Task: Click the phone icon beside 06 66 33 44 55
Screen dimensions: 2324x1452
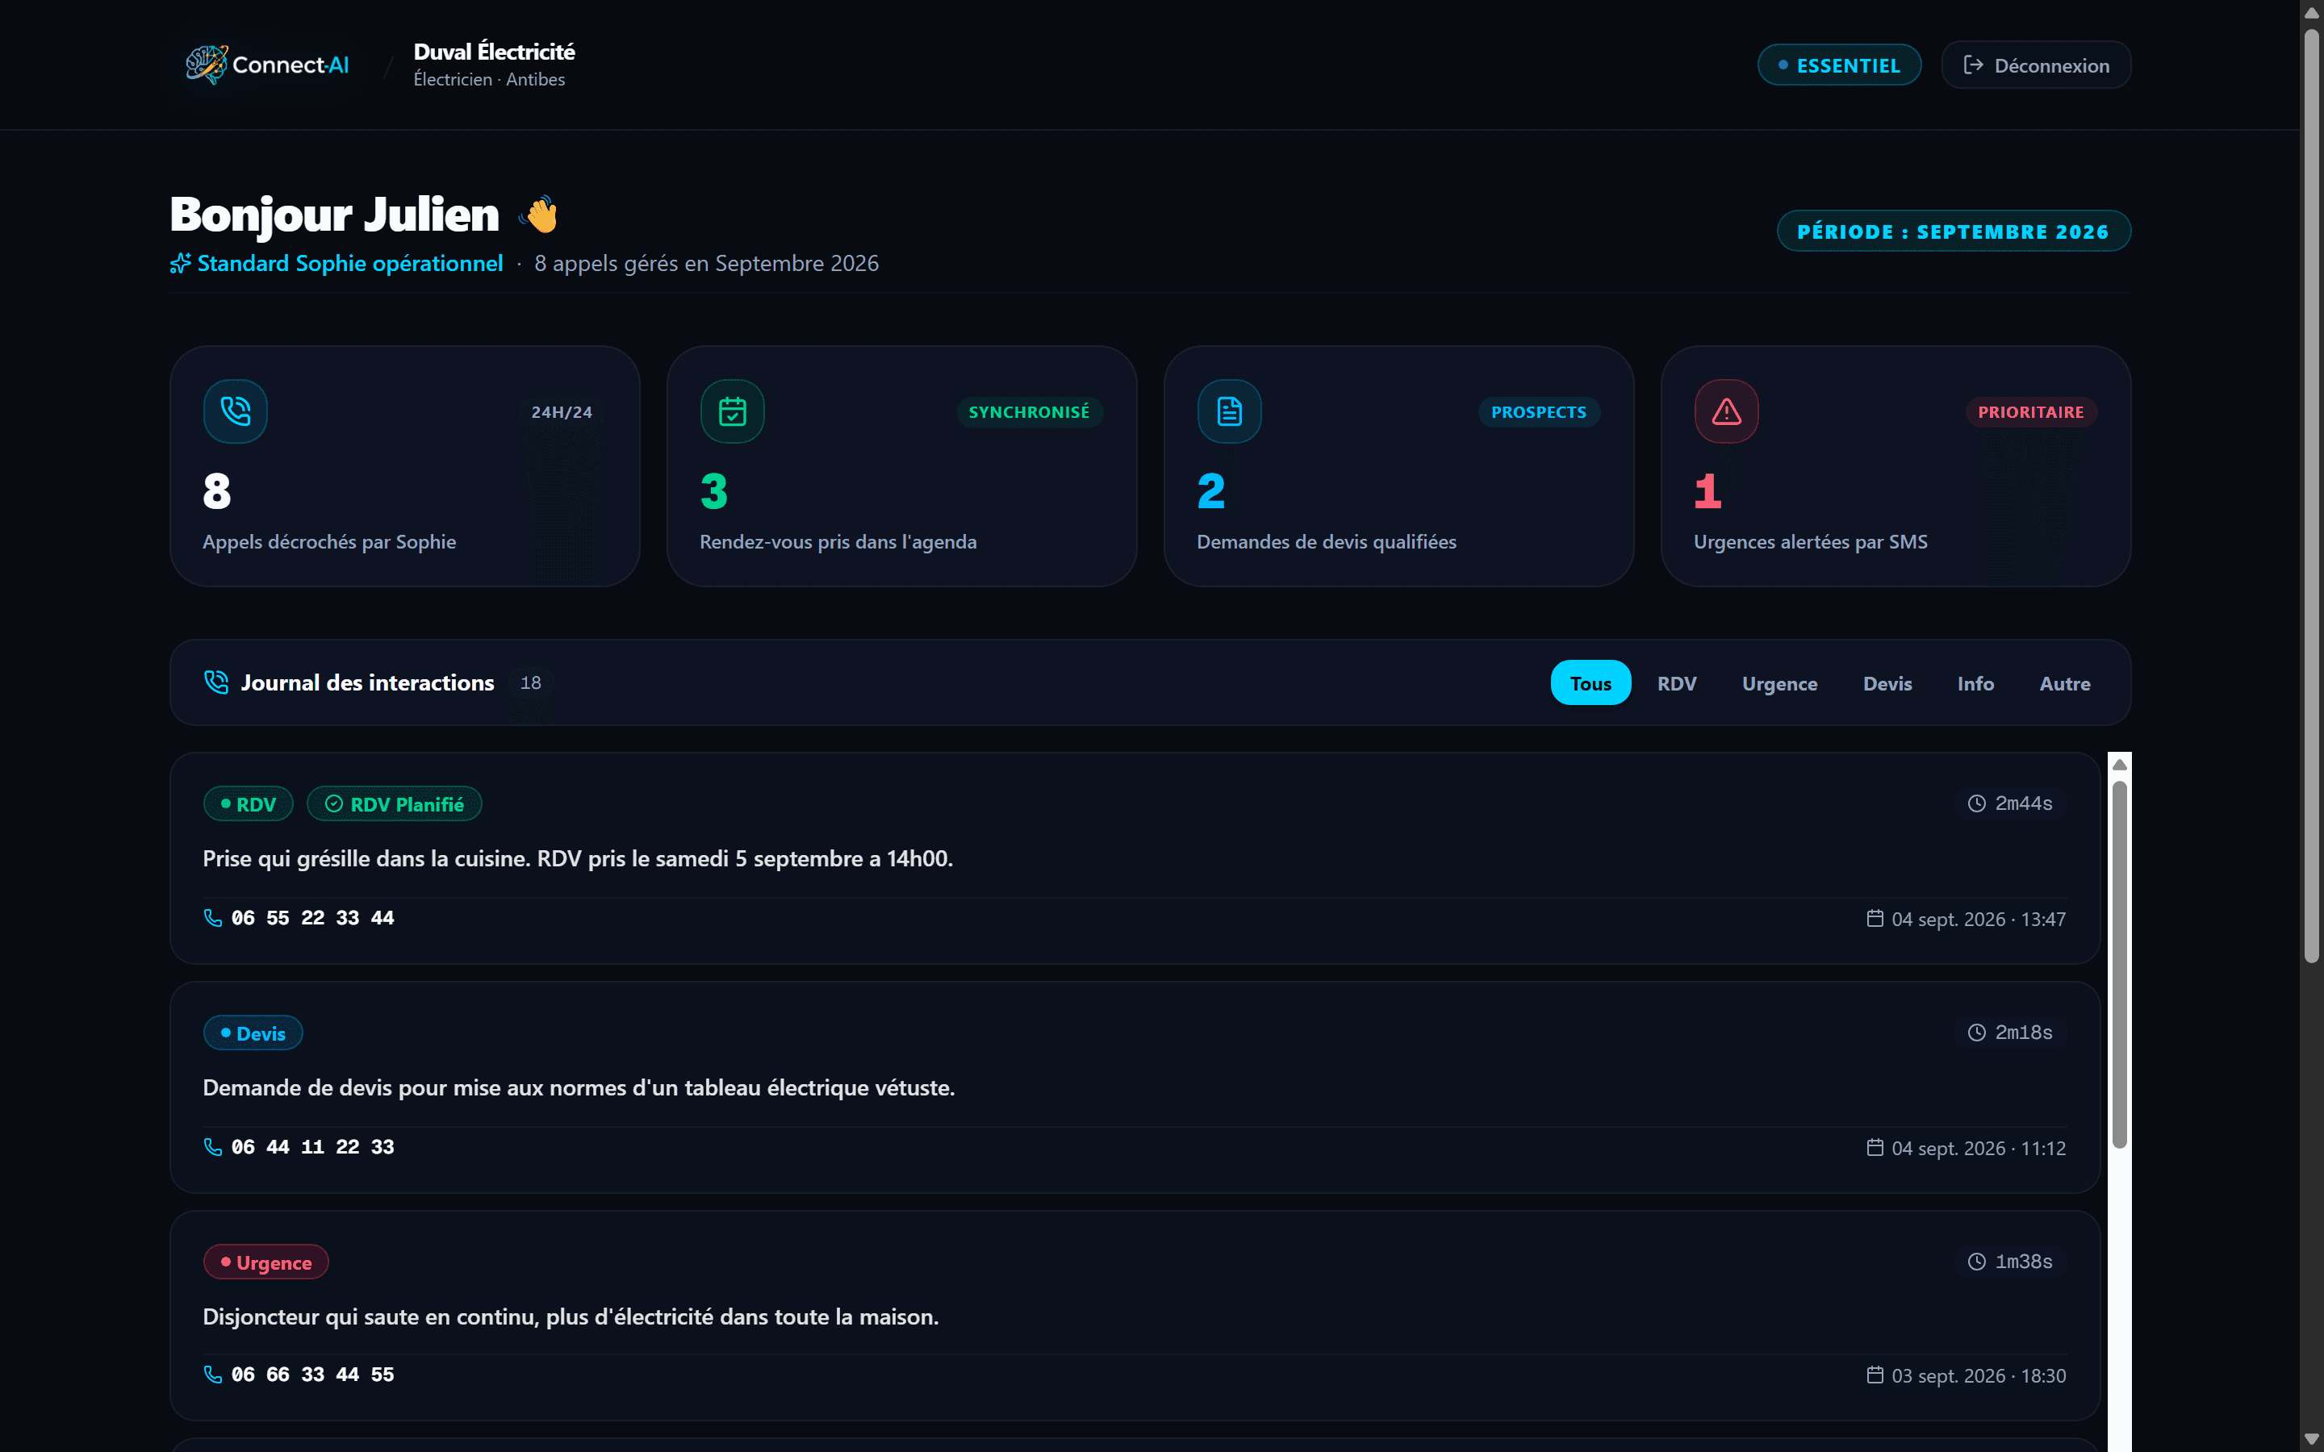Action: [x=213, y=1375]
